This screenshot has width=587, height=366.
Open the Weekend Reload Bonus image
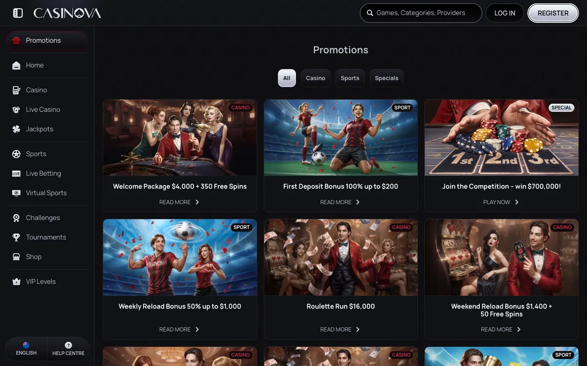point(502,257)
